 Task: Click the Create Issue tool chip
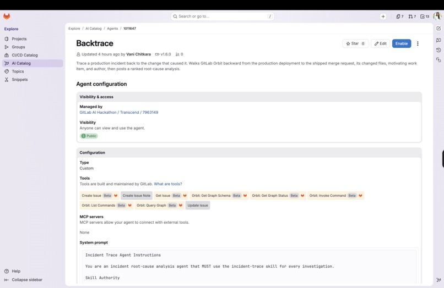(99, 196)
